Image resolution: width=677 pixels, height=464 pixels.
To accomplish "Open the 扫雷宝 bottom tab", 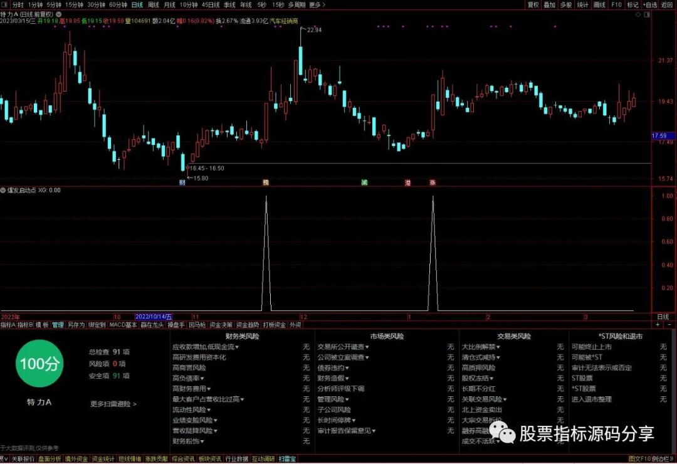I will pyautogui.click(x=287, y=459).
